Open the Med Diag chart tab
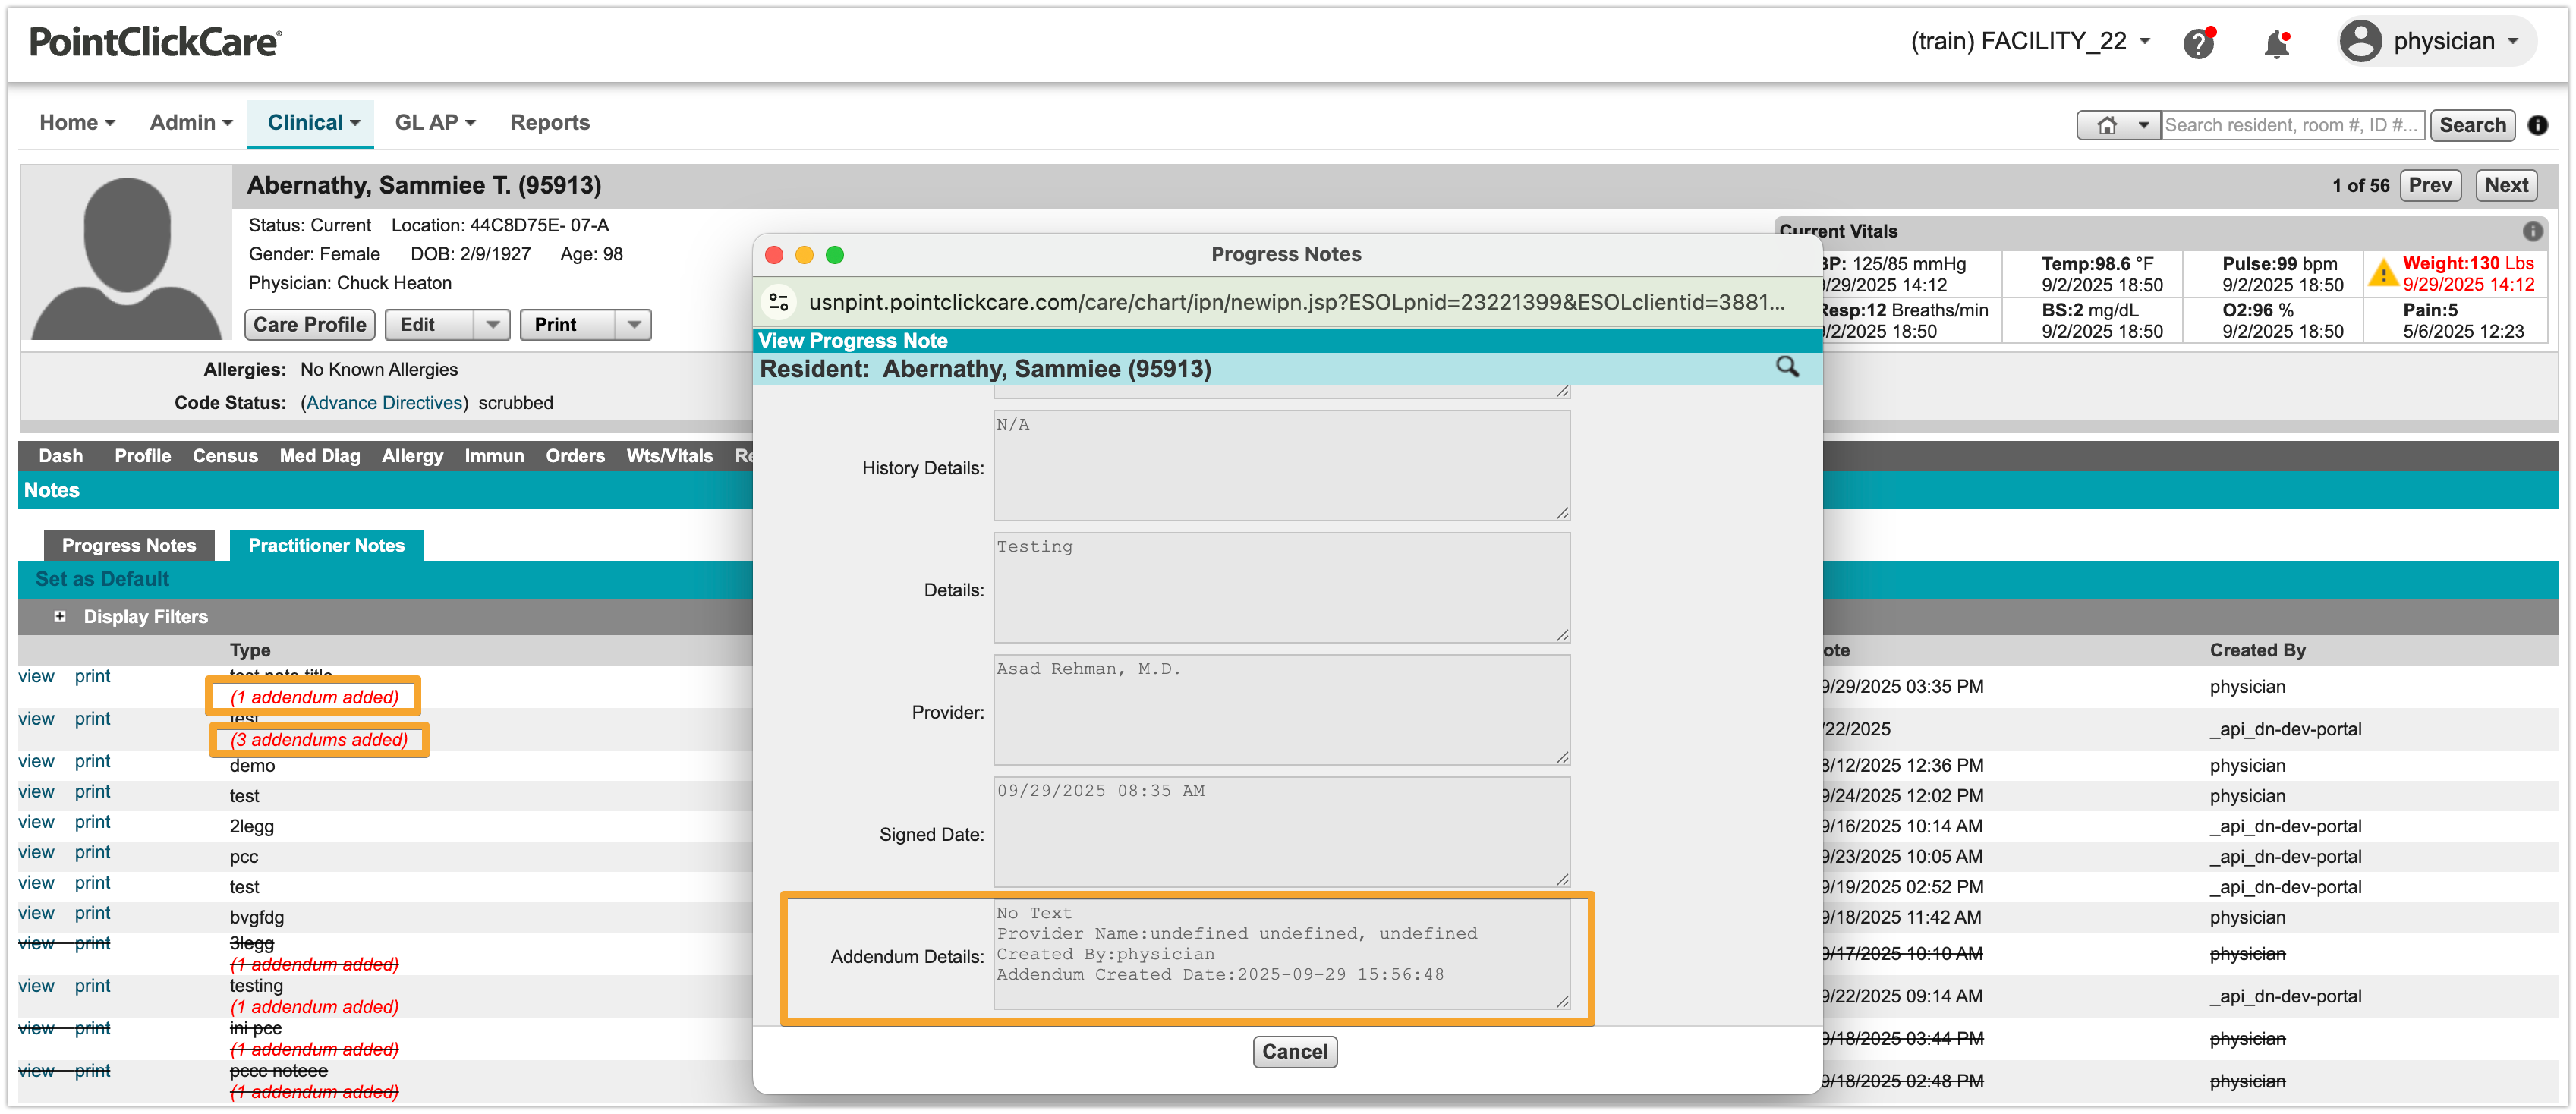2576x1114 pixels. 320,455
